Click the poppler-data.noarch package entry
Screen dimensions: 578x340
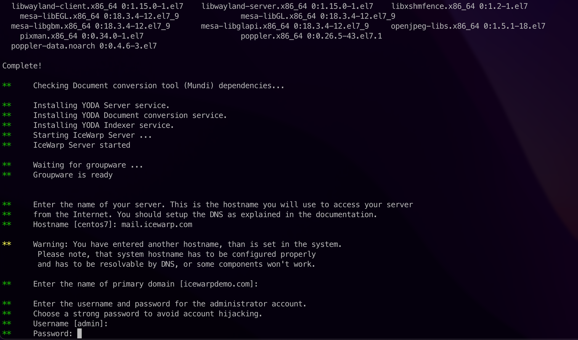84,46
